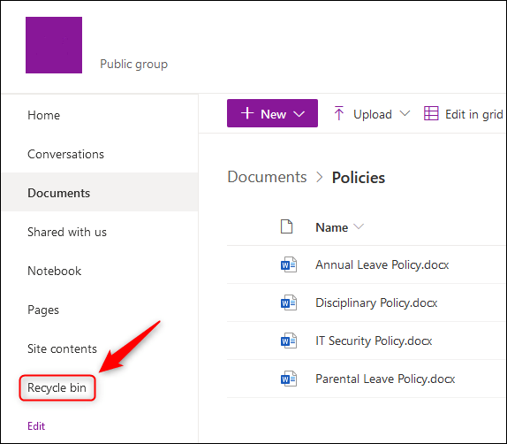
Task: Click the file type column header icon
Action: (x=286, y=226)
